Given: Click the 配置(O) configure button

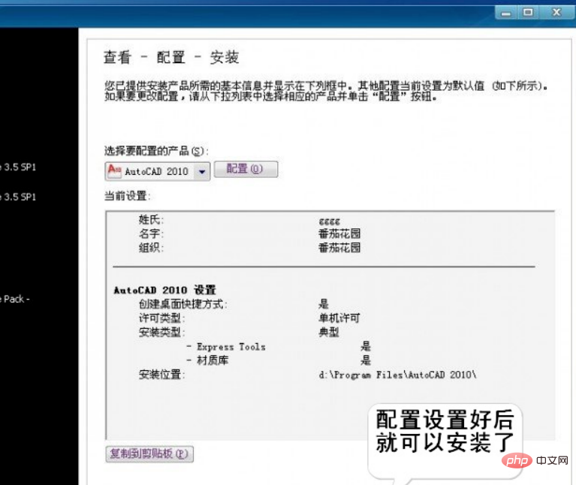Looking at the screenshot, I should (246, 169).
